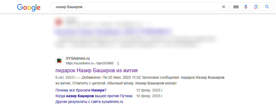The width and height of the screenshot is (276, 105).
Task: Open search by image with the camera icon
Action: tap(256, 7)
